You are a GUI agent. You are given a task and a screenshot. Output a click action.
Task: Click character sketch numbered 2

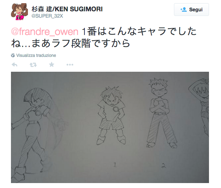(161, 113)
